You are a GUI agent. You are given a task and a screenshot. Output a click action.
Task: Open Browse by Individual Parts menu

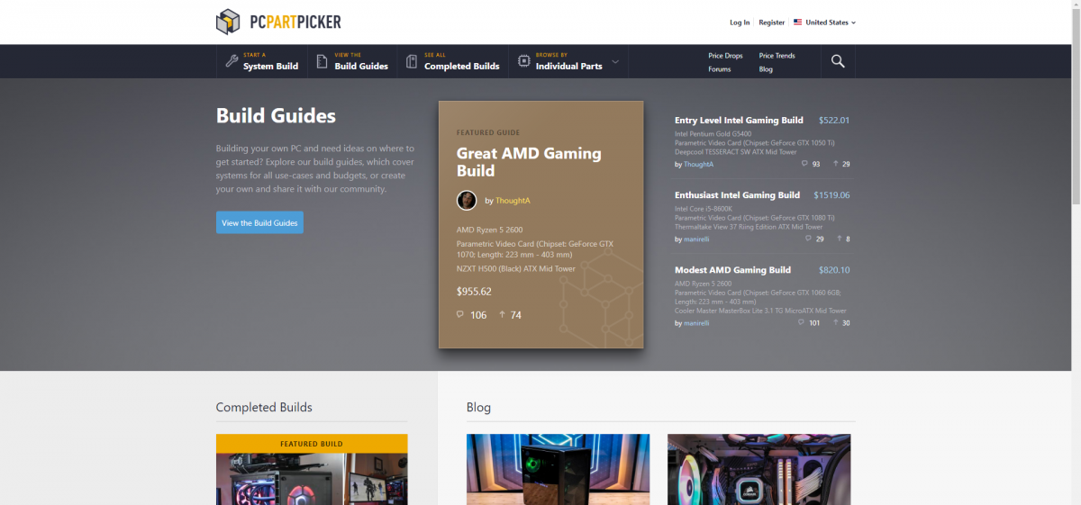coord(568,61)
